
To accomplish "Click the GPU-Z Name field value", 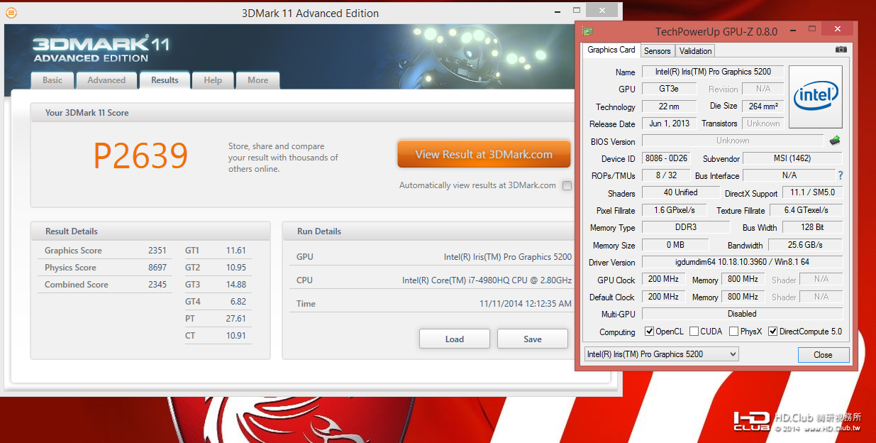I will (712, 72).
